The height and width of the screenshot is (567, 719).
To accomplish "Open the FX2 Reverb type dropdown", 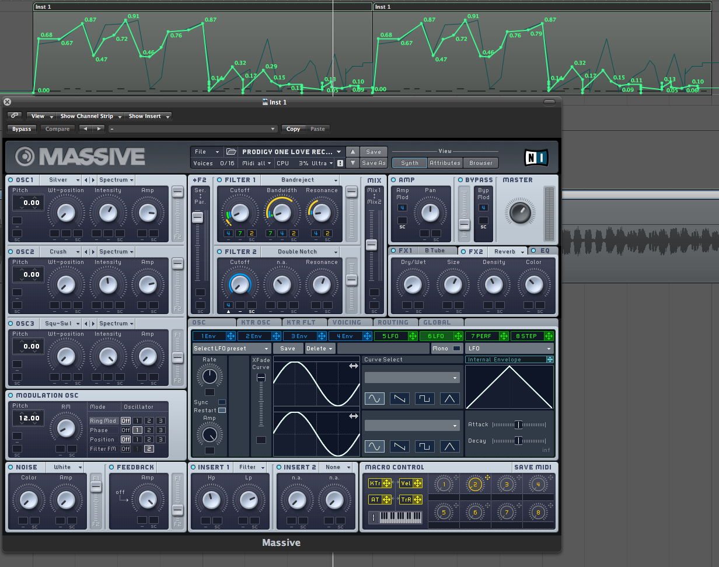I will 507,252.
